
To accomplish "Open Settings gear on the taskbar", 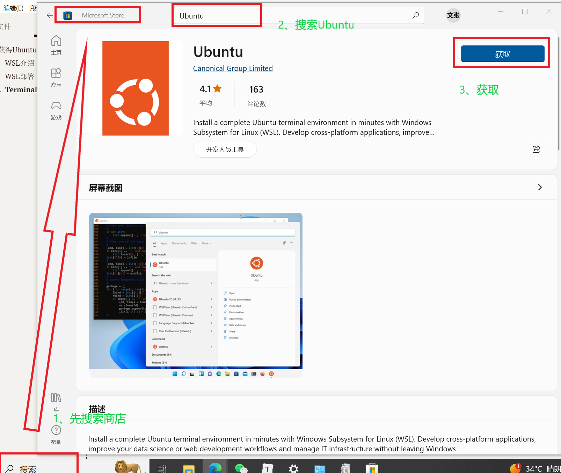I will 293,468.
